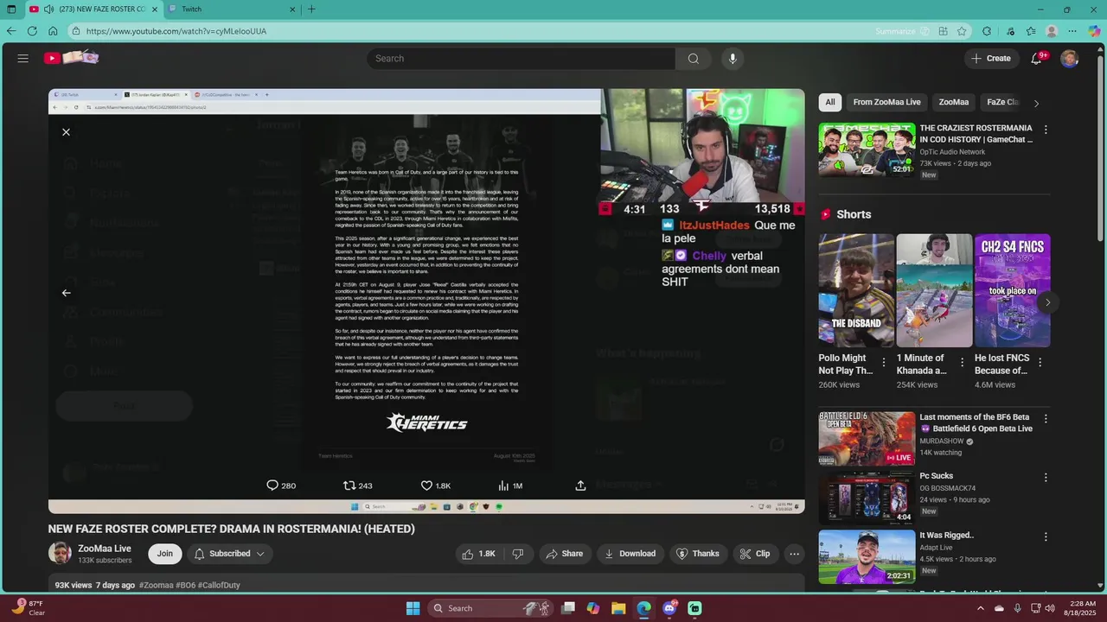Open Edge favorites list icon

point(1030,31)
